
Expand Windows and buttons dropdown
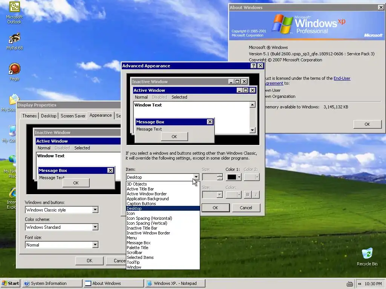[95, 210]
